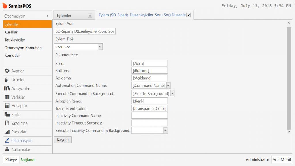Select Kurallar in the Otomasyon menu
This screenshot has width=295, height=166.
tap(11, 32)
